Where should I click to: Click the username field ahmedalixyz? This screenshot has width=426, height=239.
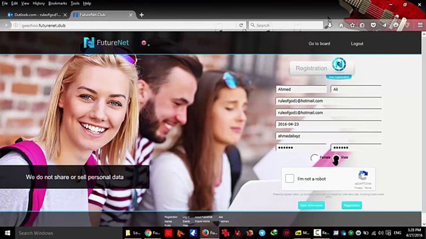(x=328, y=136)
